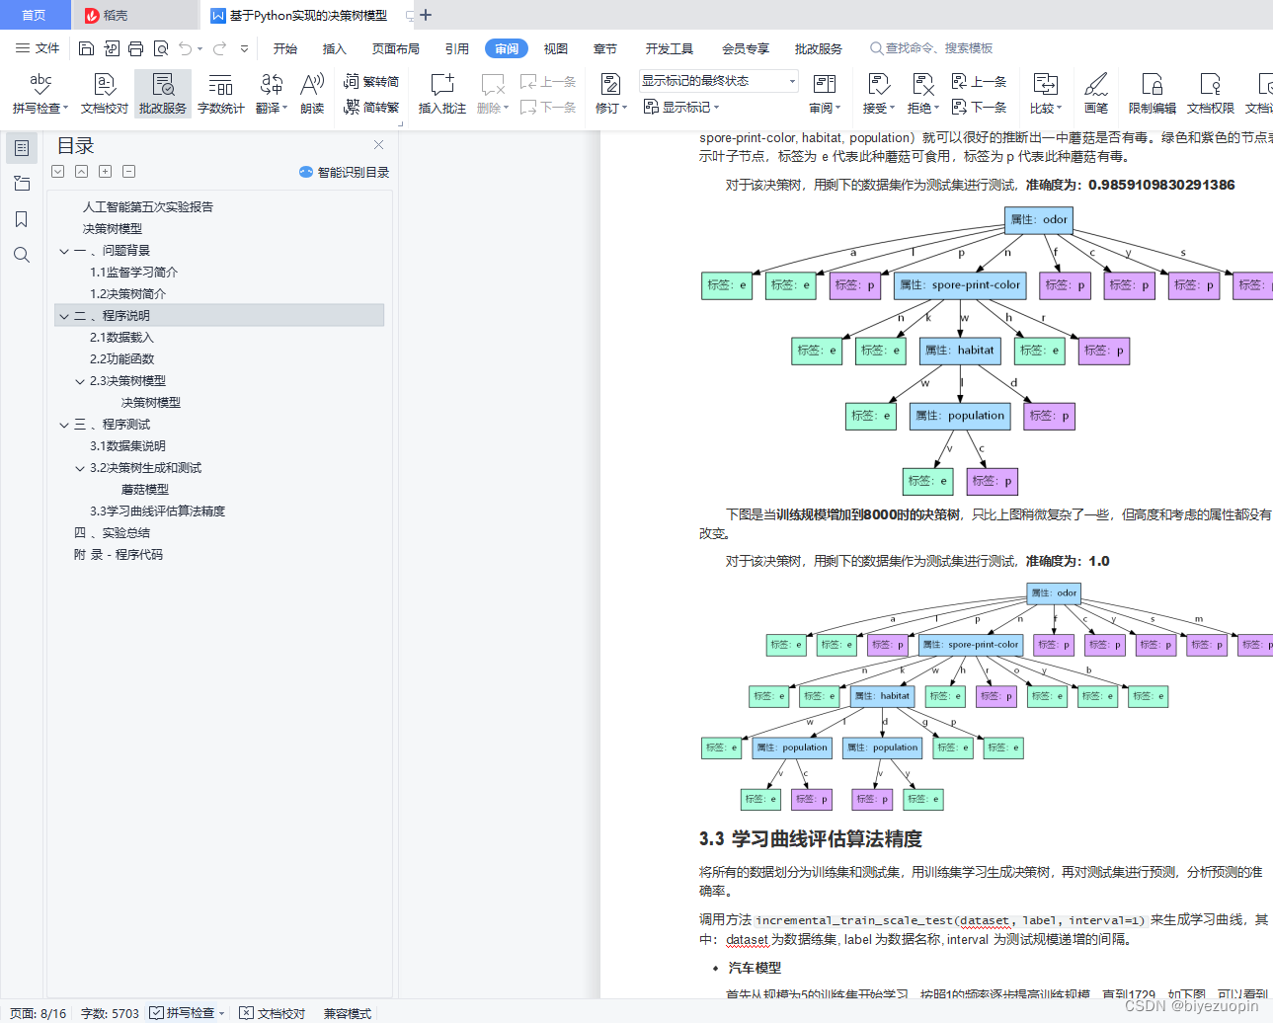Open the quick access toolbar customize dropdown
The width and height of the screenshot is (1273, 1023).
(244, 48)
